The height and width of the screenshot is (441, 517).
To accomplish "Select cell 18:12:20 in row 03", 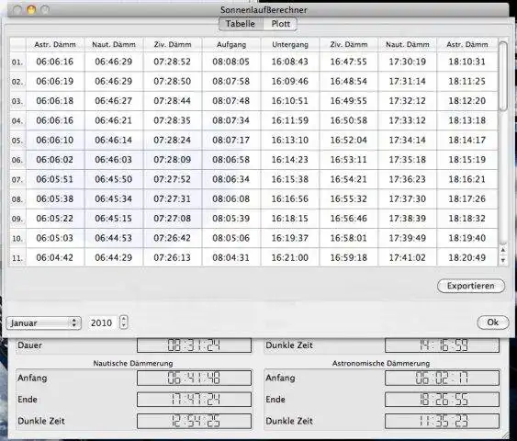I will point(466,101).
